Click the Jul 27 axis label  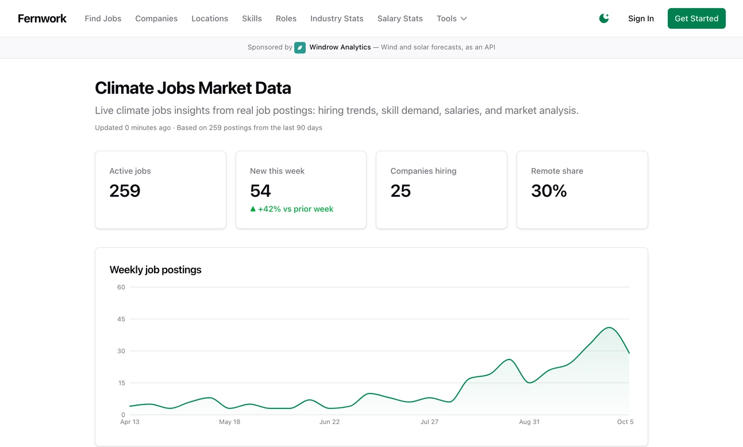[429, 422]
